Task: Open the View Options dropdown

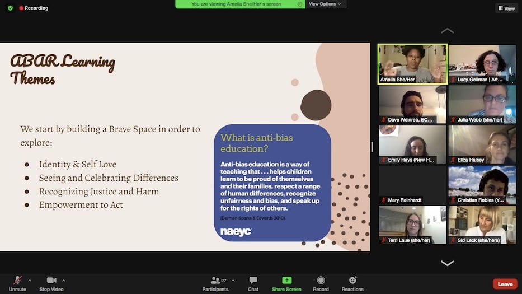Action: [x=325, y=4]
